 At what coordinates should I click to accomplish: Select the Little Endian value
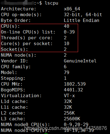[81, 20]
